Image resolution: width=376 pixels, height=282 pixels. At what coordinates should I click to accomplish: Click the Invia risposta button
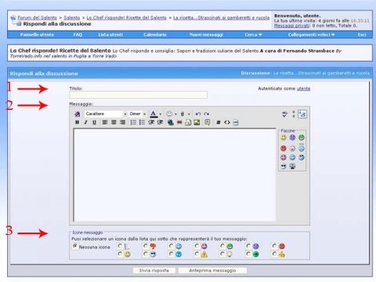pyautogui.click(x=154, y=270)
